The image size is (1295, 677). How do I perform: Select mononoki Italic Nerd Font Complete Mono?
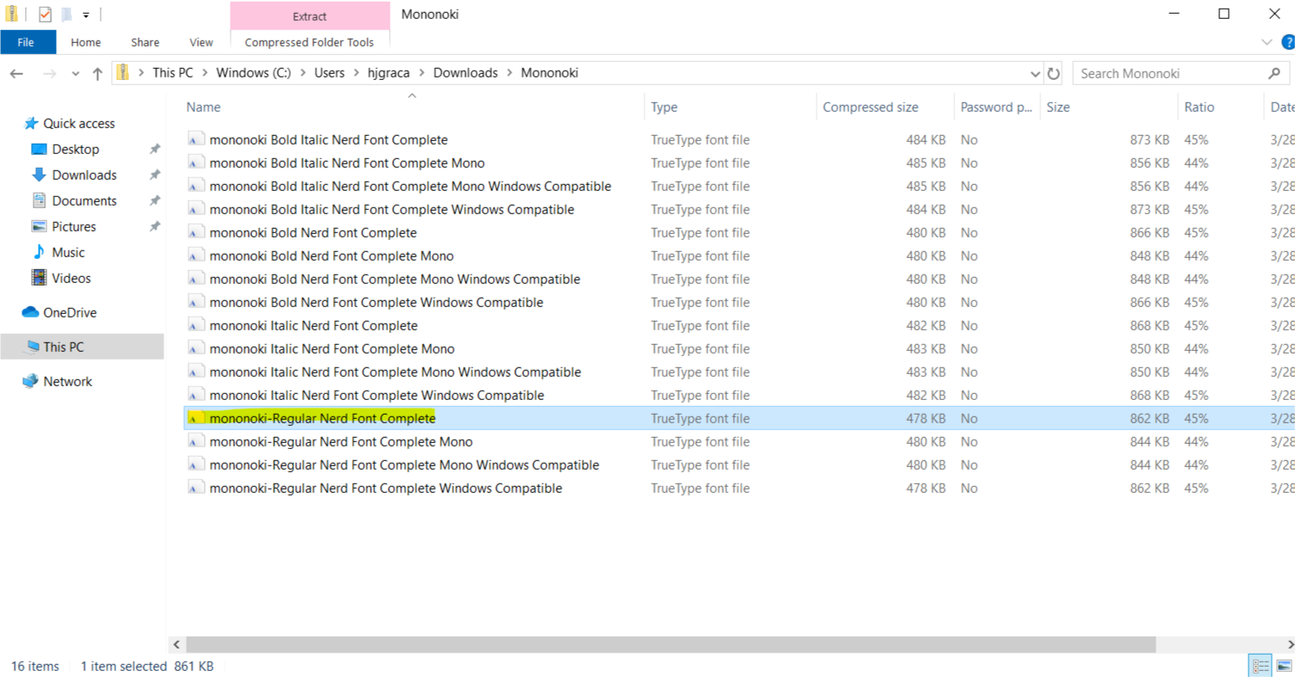(x=332, y=348)
